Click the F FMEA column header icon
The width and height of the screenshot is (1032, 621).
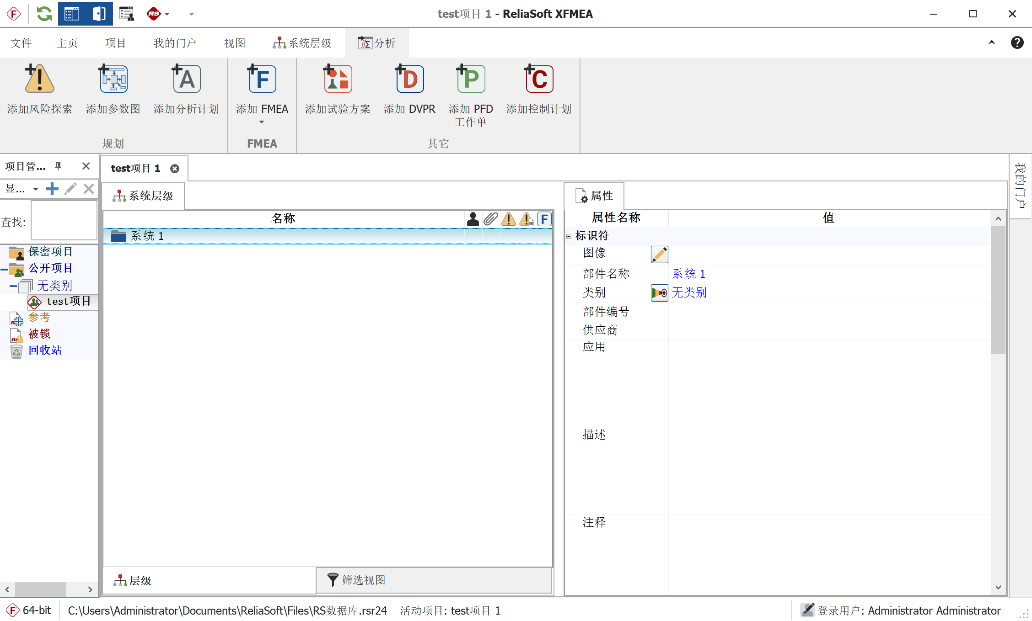coord(544,219)
